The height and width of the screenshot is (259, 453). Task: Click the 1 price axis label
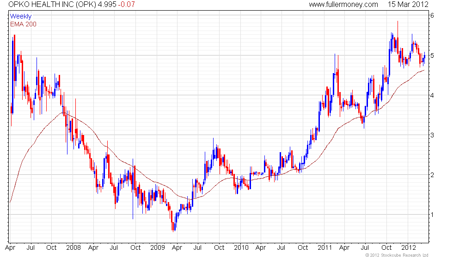[432, 215]
